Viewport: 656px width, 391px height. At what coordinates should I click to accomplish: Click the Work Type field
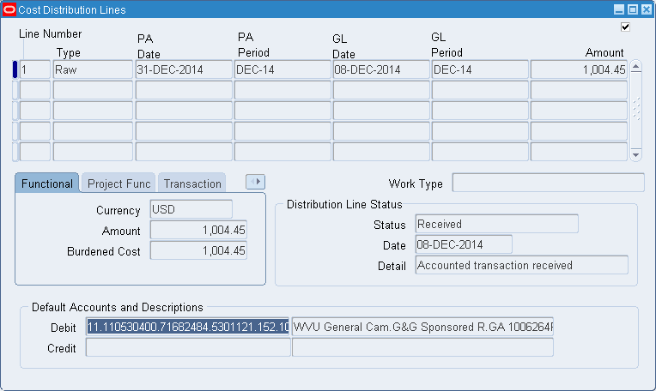[x=548, y=183]
